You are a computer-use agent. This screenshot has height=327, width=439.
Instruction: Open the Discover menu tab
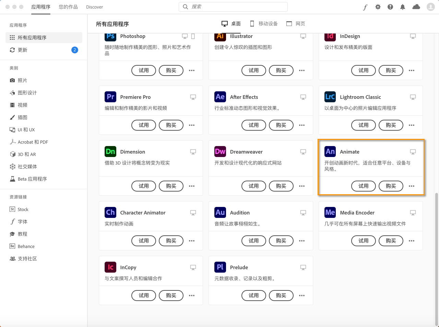[95, 7]
